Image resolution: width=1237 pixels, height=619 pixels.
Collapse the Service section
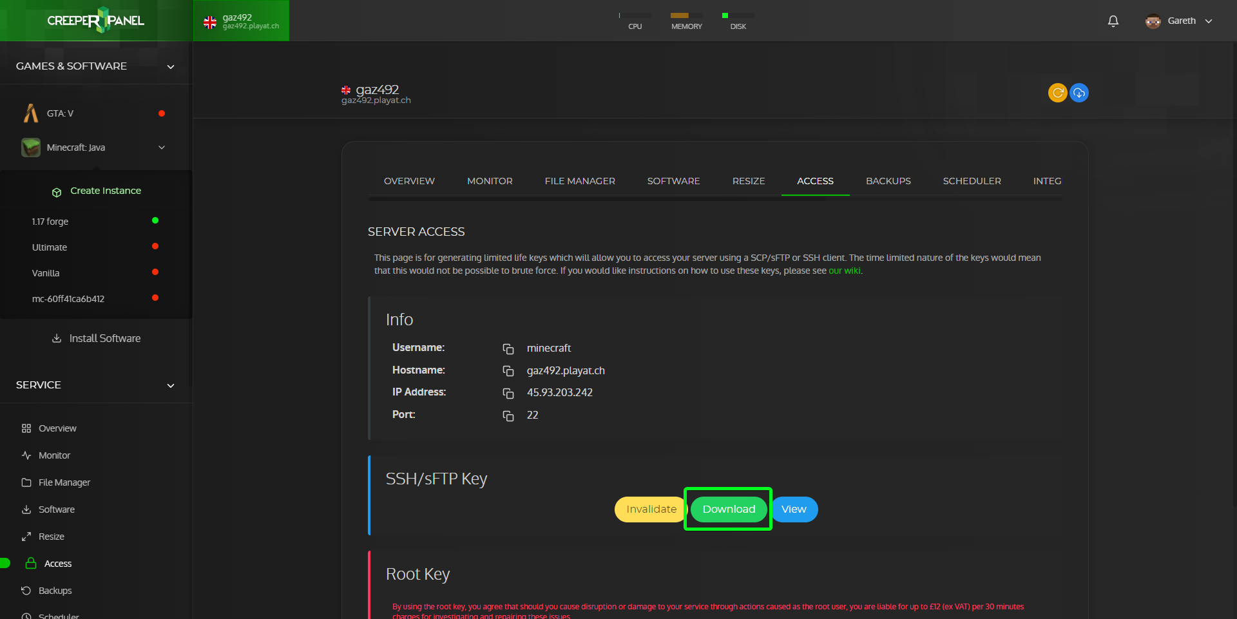click(171, 385)
